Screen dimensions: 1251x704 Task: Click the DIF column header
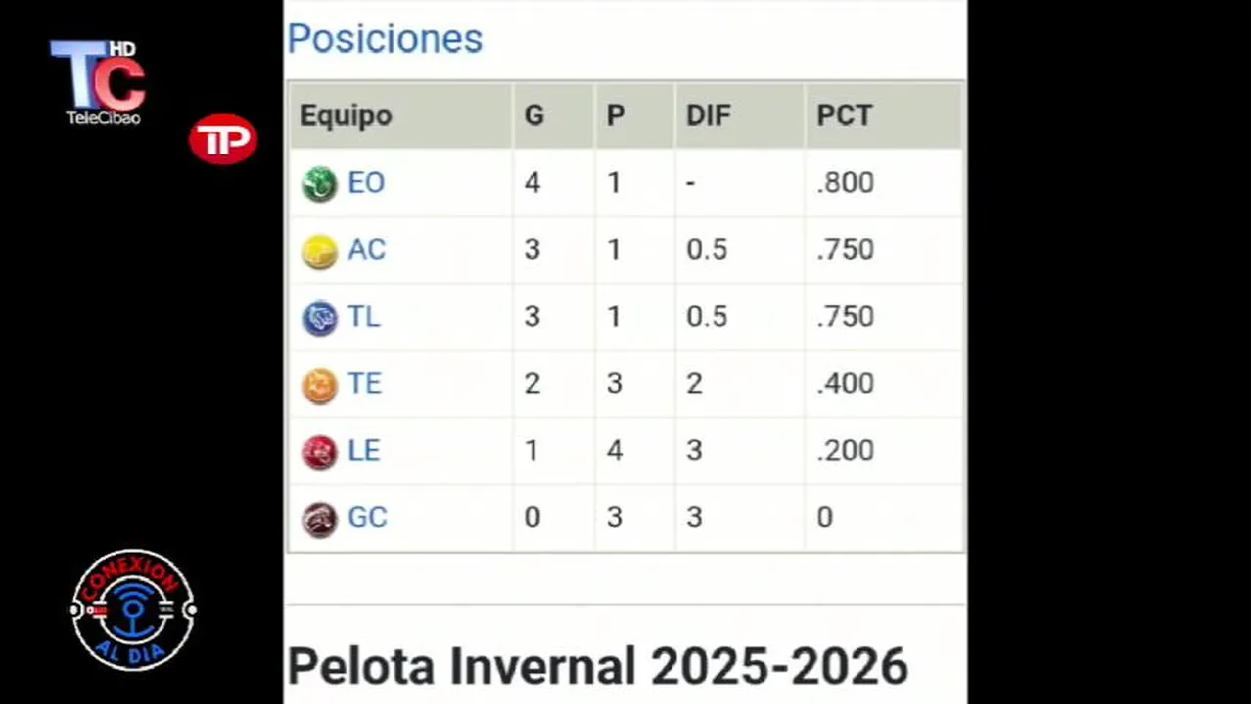[708, 115]
